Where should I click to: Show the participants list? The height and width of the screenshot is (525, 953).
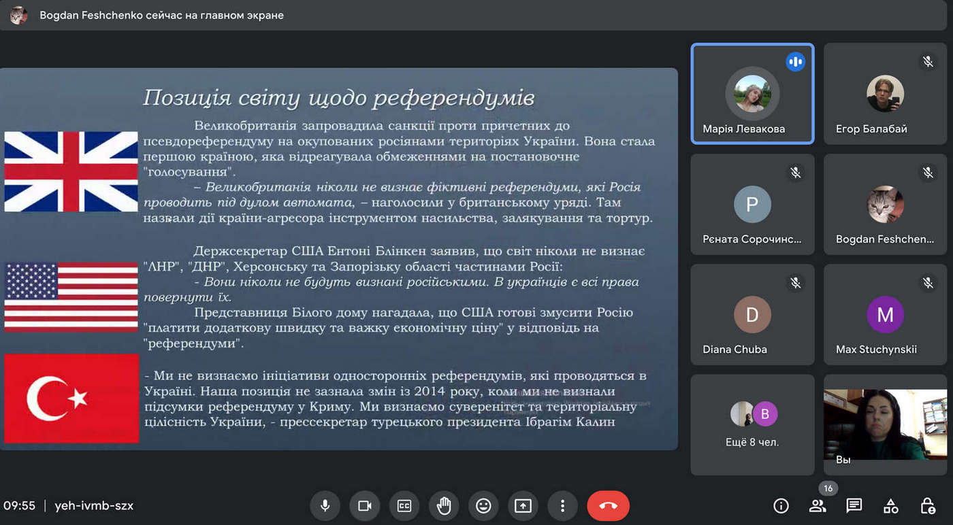point(818,506)
